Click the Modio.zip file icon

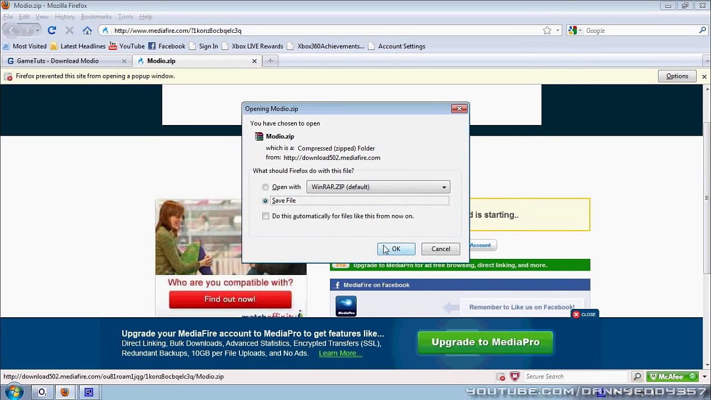[259, 136]
